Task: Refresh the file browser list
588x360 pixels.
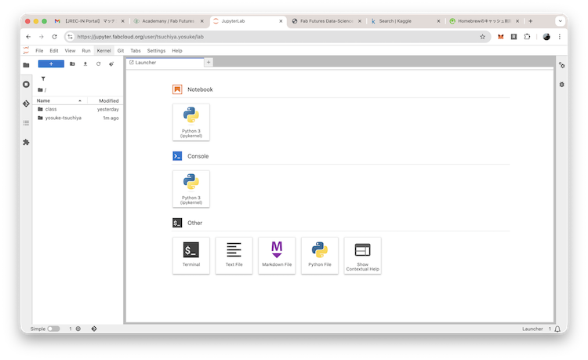Action: pos(98,64)
